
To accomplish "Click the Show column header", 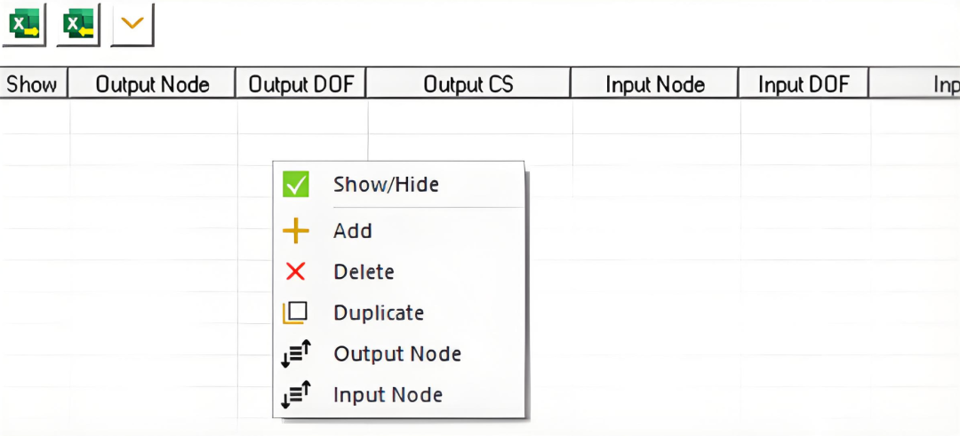I will click(x=32, y=83).
